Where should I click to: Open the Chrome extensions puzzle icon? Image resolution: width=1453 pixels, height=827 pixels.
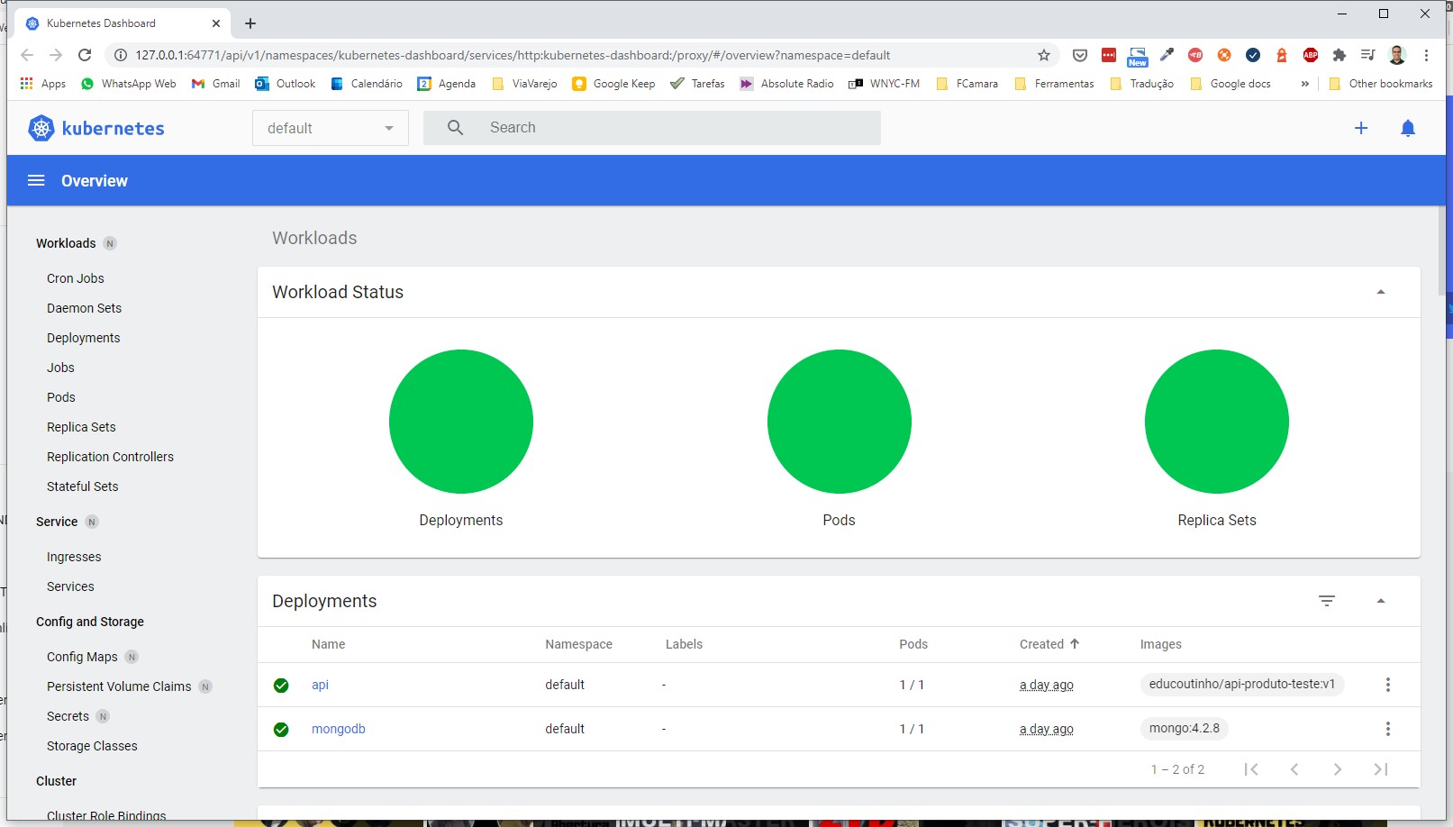coord(1339,55)
